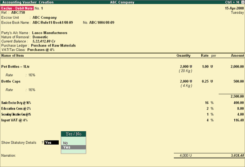Click the Narration field label
Image resolution: width=245 pixels, height=167 pixels.
(8, 155)
